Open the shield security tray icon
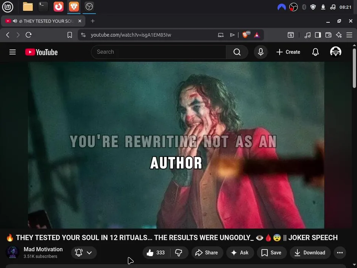357x268 pixels. [x=313, y=7]
